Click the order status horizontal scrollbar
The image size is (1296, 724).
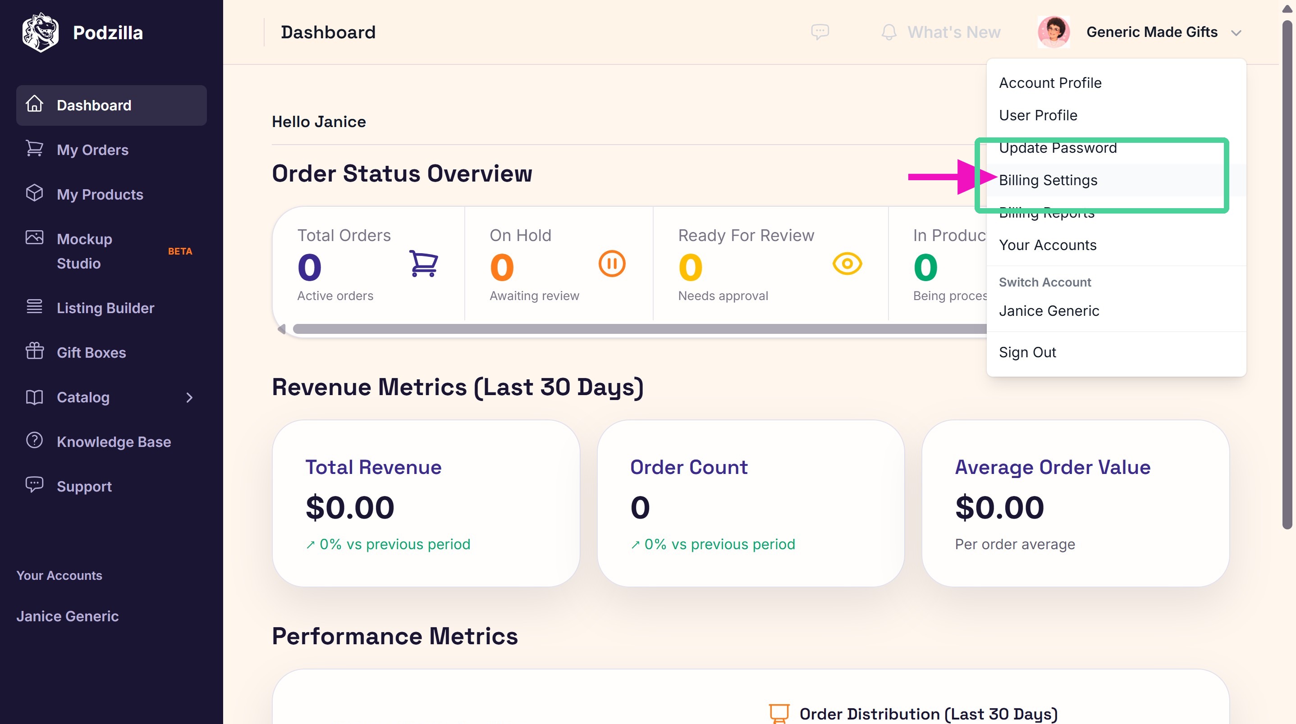(x=639, y=329)
